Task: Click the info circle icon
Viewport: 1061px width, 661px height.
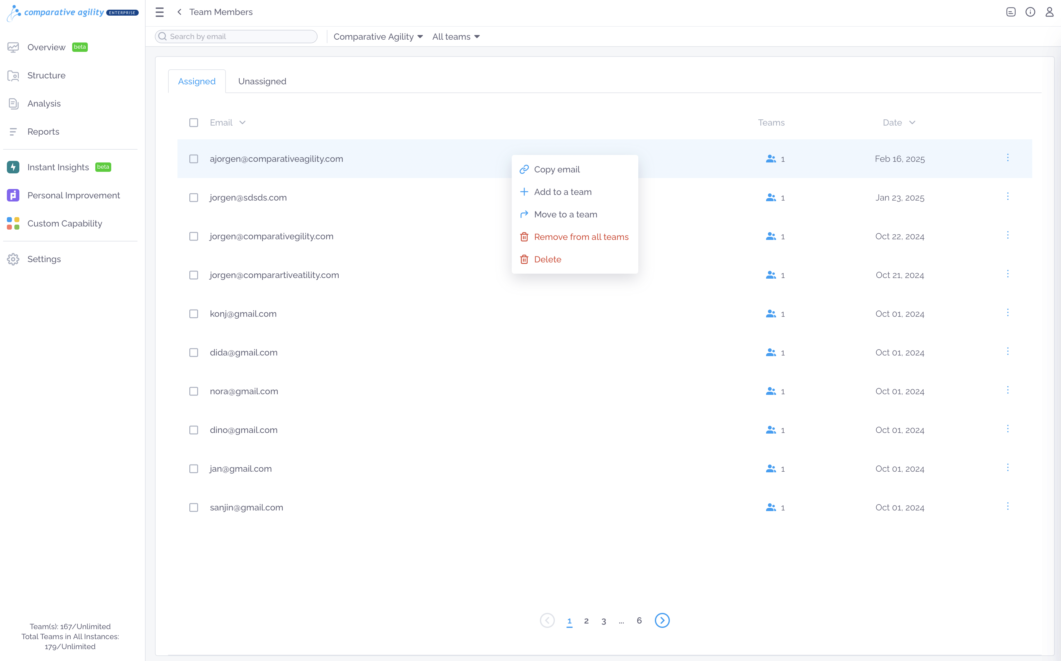Action: coord(1030,12)
